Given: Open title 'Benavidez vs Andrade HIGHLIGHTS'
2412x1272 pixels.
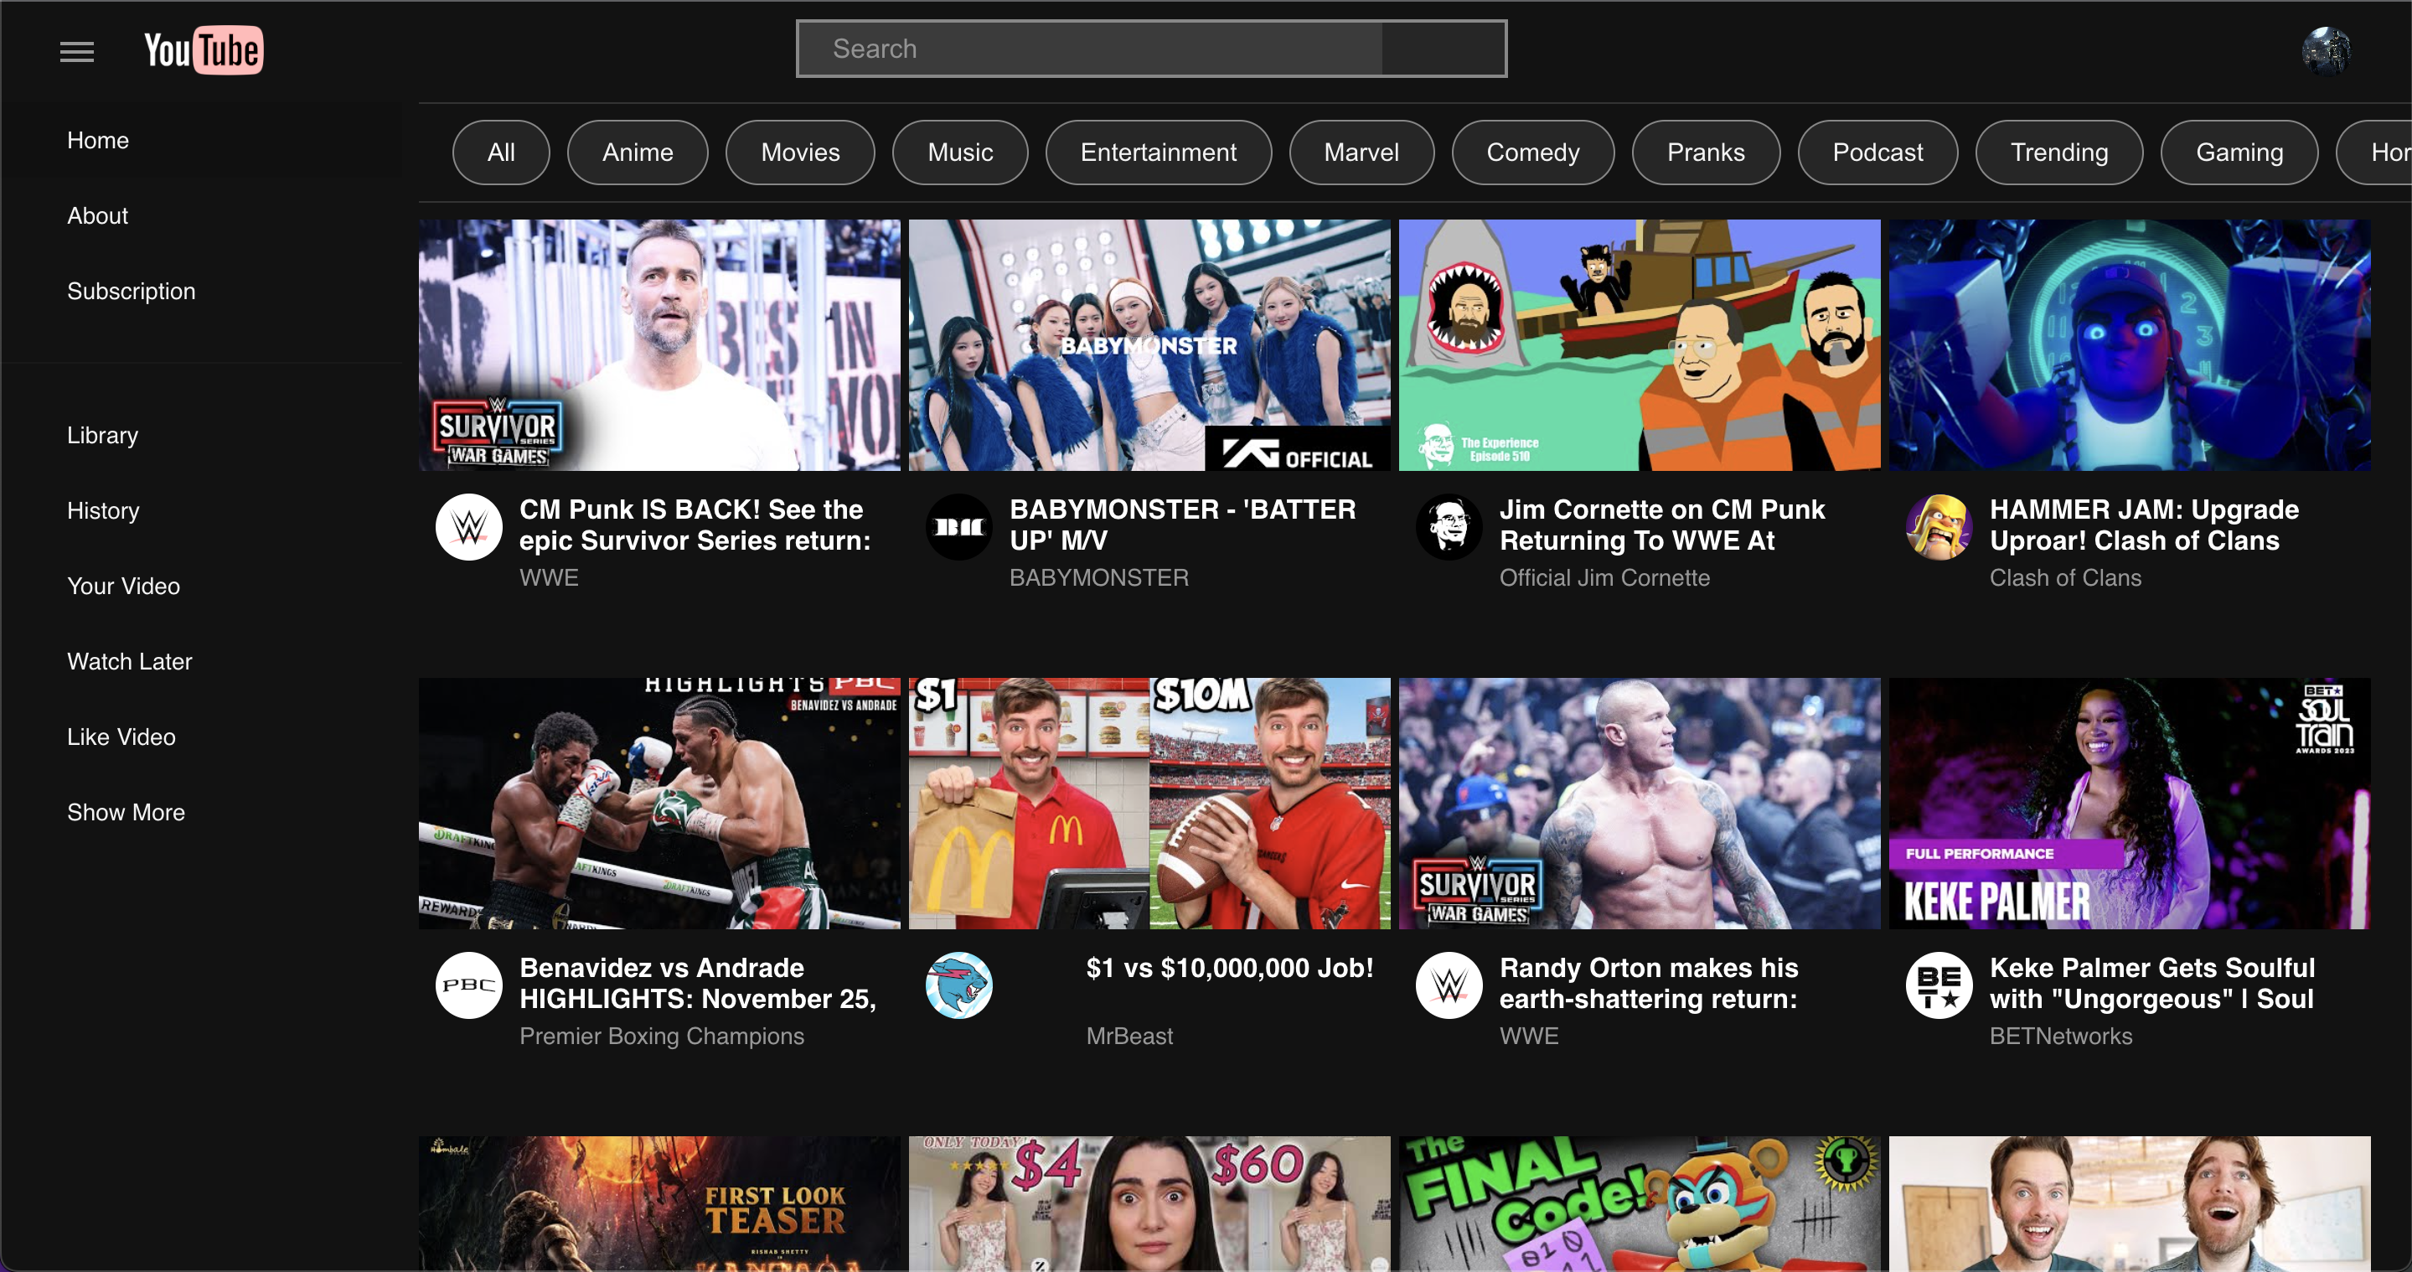Looking at the screenshot, I should (698, 984).
